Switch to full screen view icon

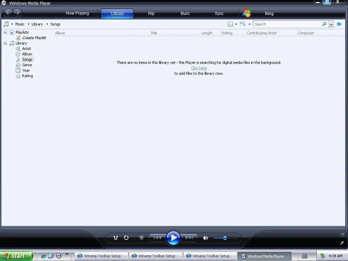click(342, 235)
